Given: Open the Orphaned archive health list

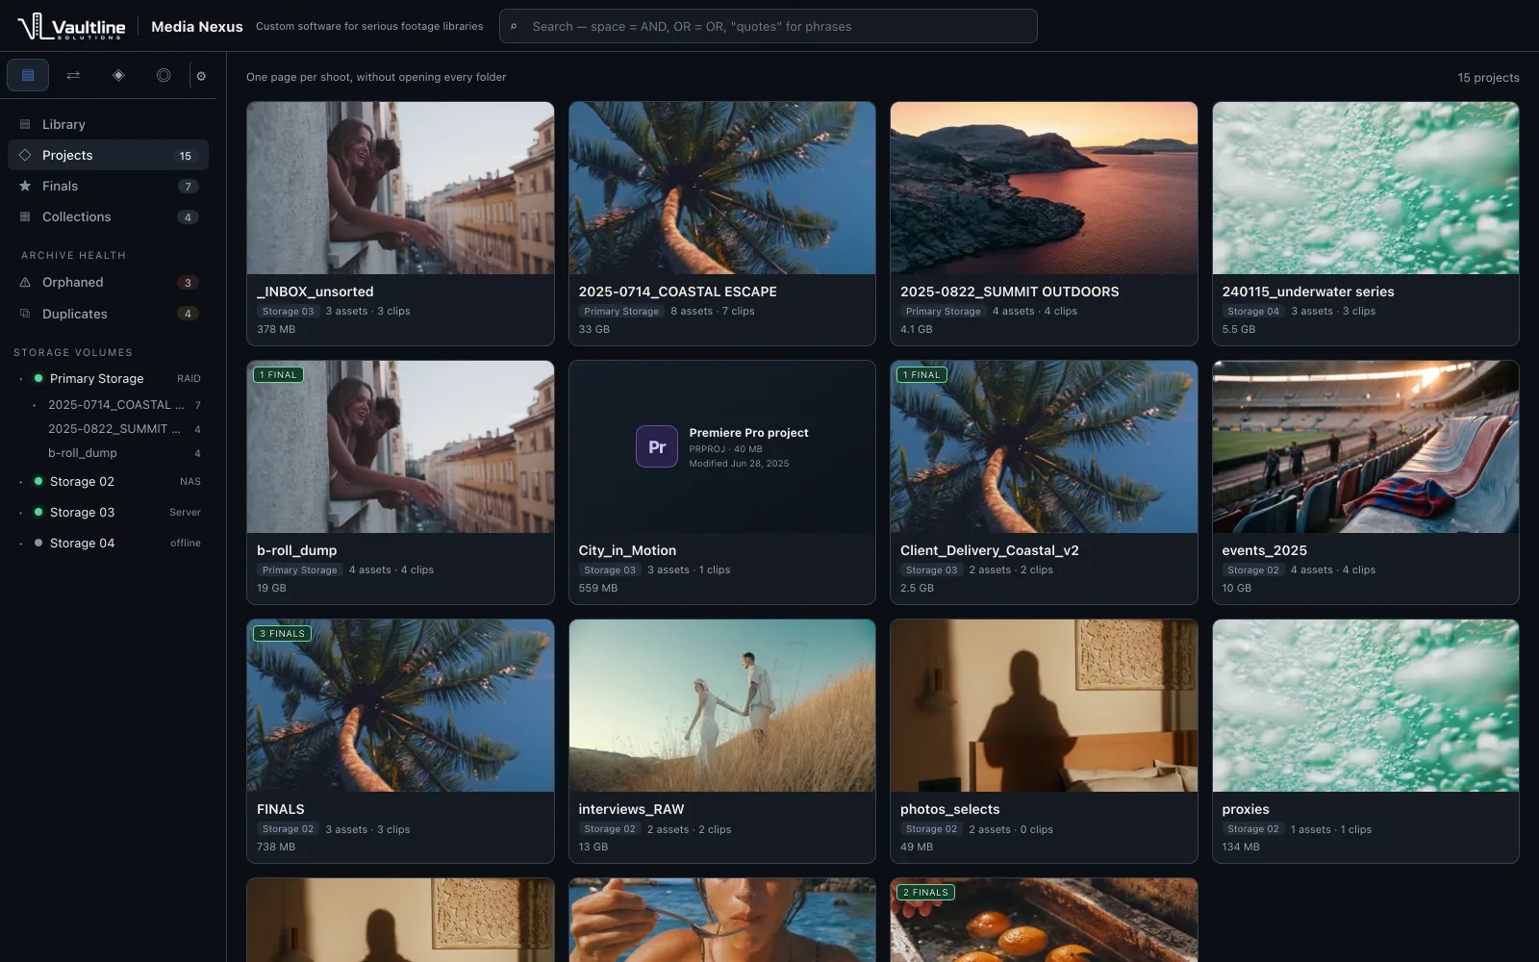Looking at the screenshot, I should (x=108, y=282).
